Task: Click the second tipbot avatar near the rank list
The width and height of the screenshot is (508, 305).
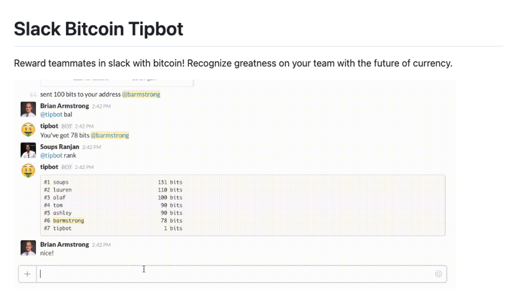Action: pyautogui.click(x=28, y=170)
